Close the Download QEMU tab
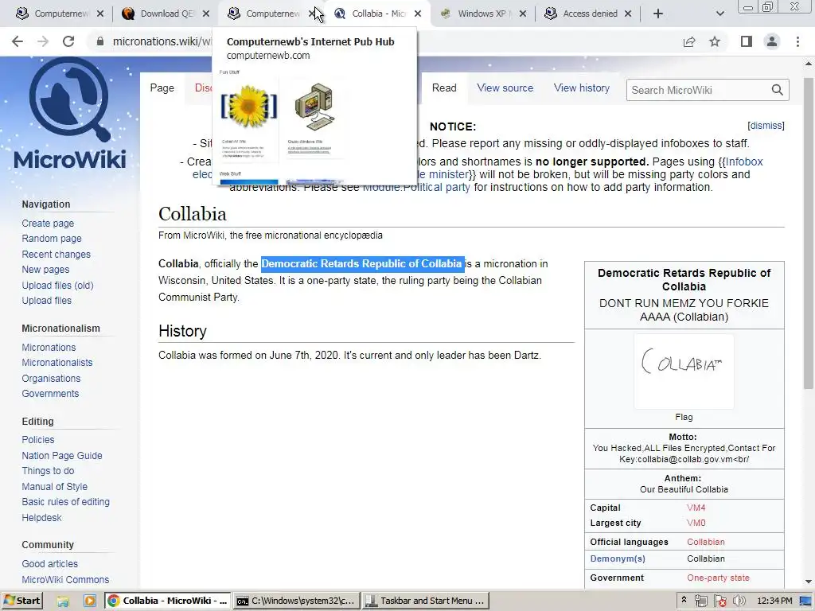This screenshot has width=815, height=611. click(x=206, y=14)
